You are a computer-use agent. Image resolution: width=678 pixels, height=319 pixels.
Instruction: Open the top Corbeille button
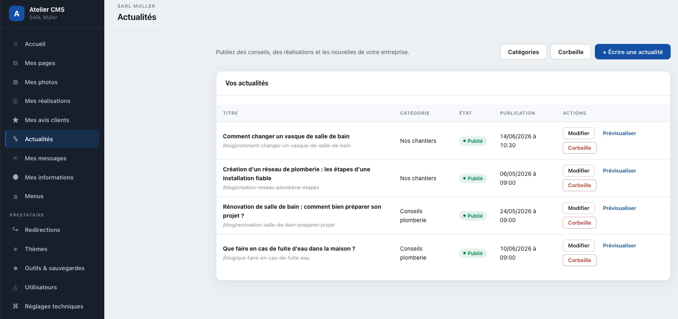(571, 52)
